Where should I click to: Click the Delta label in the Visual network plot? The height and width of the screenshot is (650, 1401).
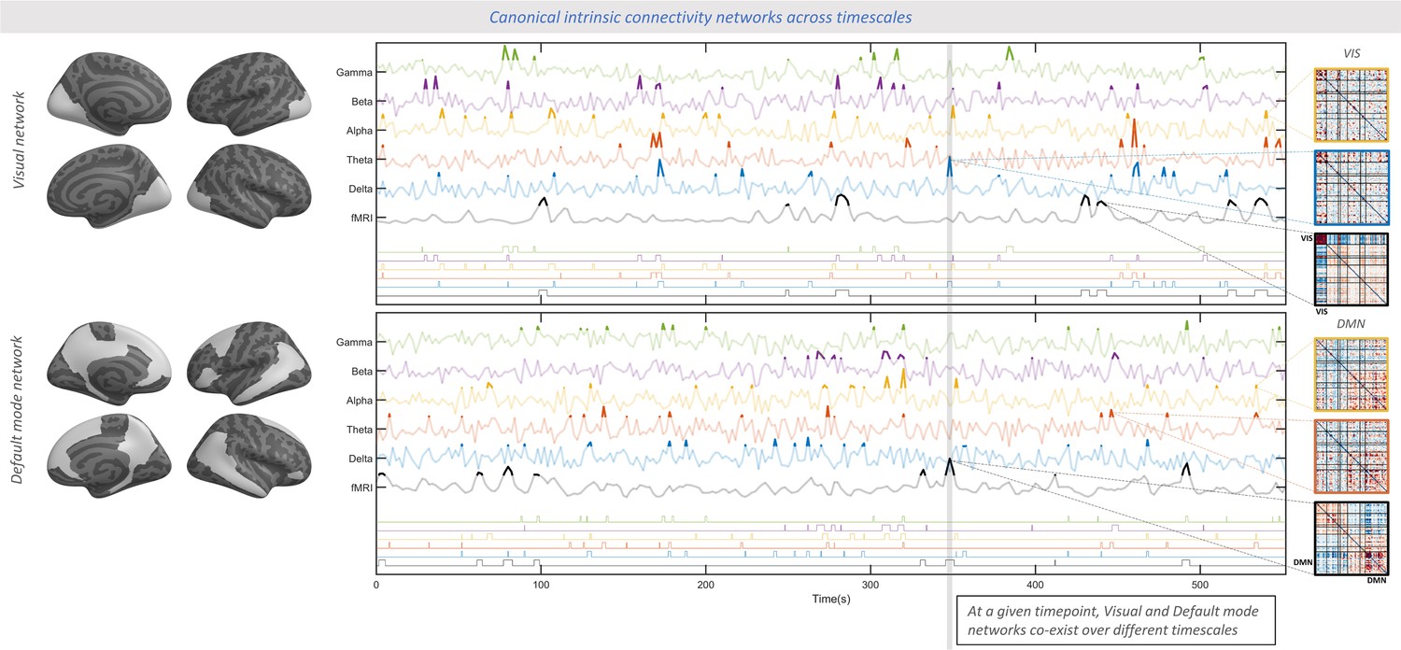[x=360, y=189]
